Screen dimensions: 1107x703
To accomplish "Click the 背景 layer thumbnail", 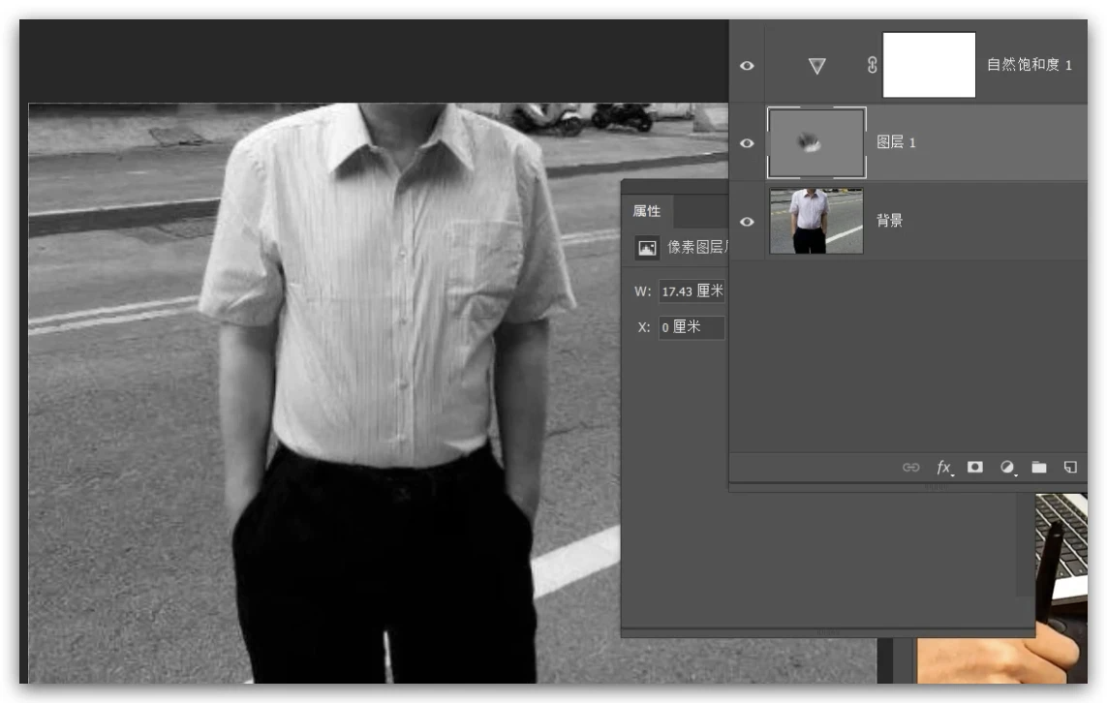I will coord(815,222).
